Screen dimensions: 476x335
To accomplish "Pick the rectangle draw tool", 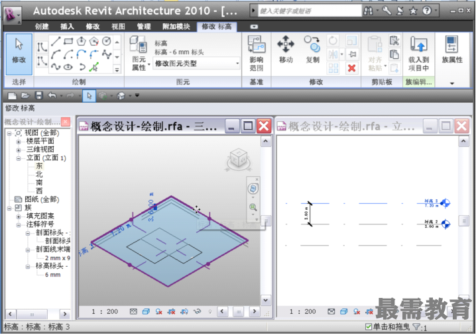I will pyautogui.click(x=68, y=41).
